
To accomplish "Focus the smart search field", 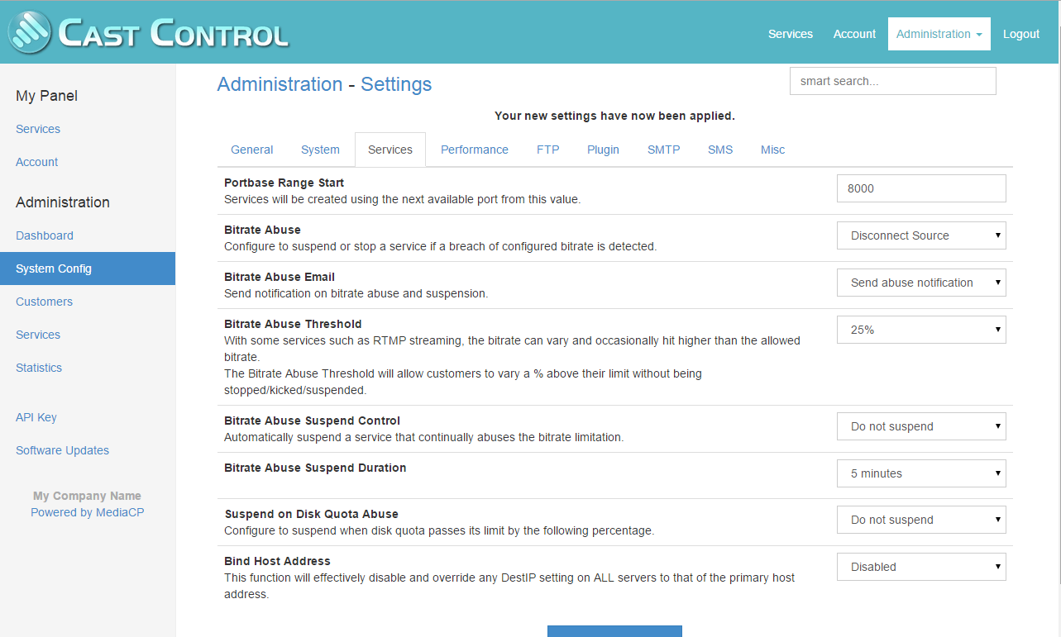I will tap(892, 81).
